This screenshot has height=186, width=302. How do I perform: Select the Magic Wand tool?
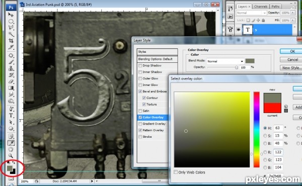(x=11, y=34)
